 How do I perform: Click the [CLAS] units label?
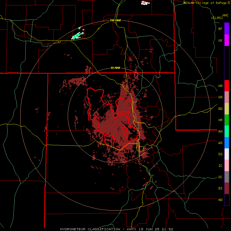tap(217, 18)
